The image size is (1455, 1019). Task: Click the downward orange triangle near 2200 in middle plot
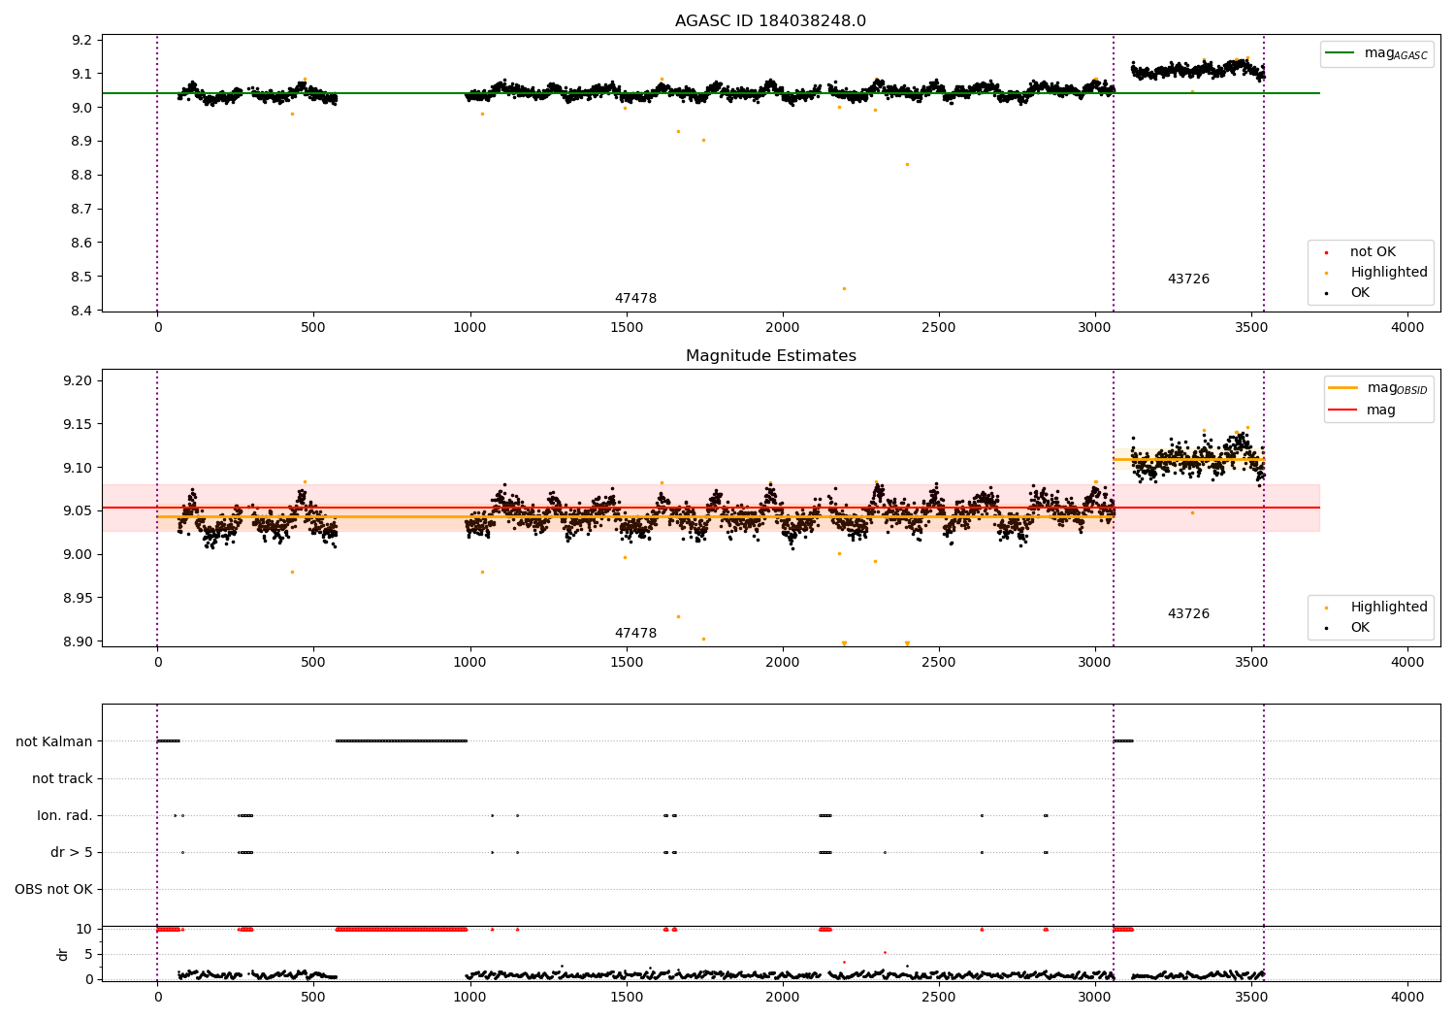pyautogui.click(x=844, y=643)
